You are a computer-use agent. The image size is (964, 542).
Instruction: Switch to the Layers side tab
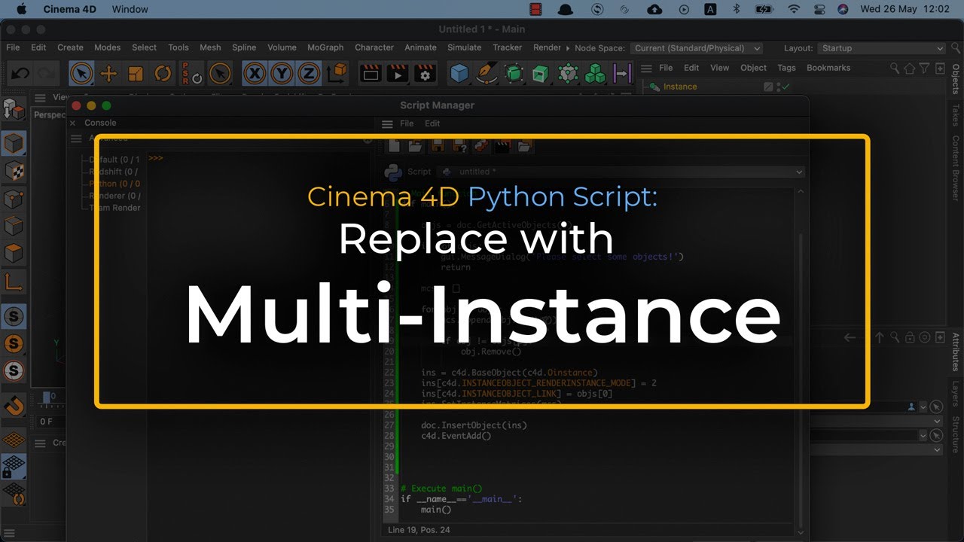tap(956, 394)
